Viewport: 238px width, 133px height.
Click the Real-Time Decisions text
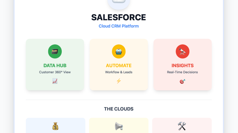[182, 72]
